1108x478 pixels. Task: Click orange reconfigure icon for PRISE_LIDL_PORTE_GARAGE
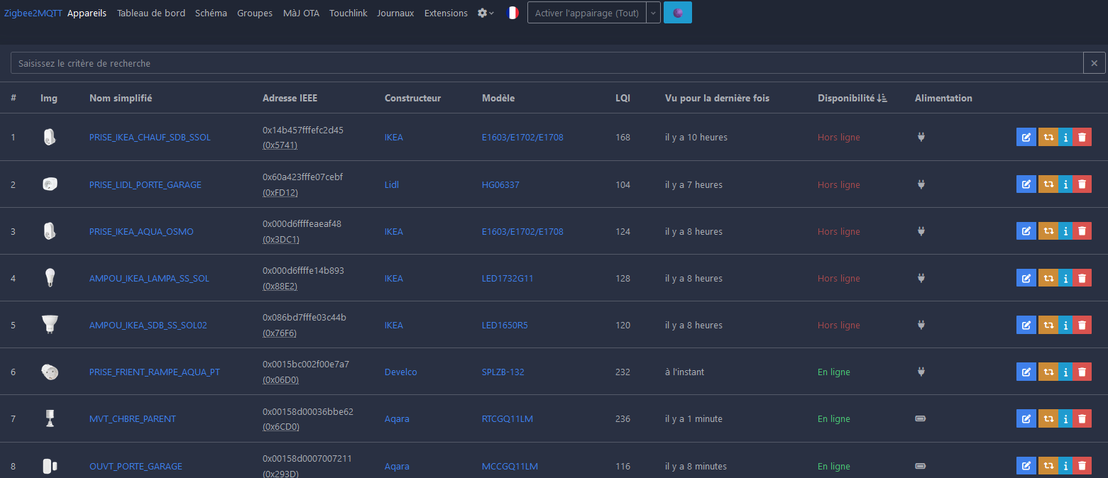1048,184
